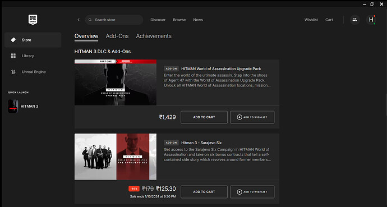This screenshot has width=387, height=207.
Task: Add Sarajevo Six to wishlist
Action: point(252,192)
